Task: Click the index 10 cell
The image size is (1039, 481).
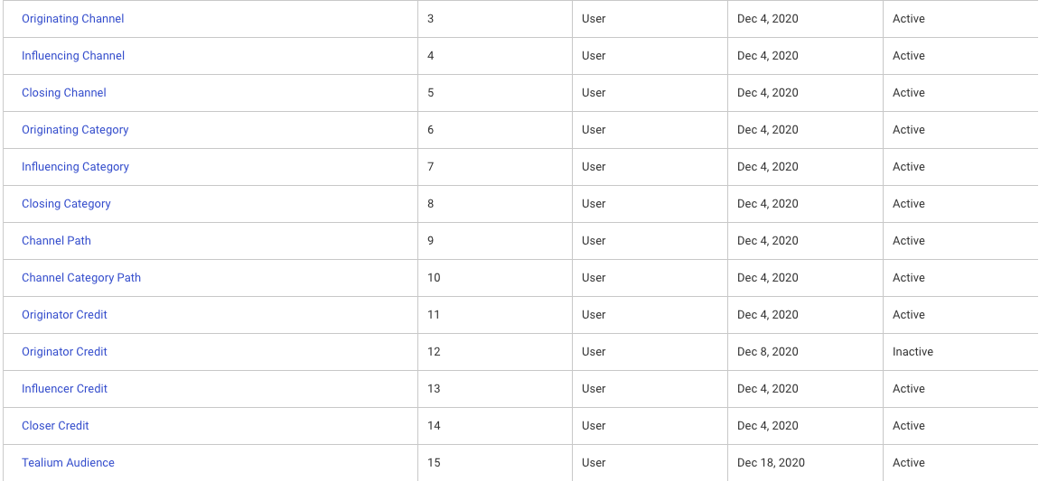Action: [x=434, y=278]
